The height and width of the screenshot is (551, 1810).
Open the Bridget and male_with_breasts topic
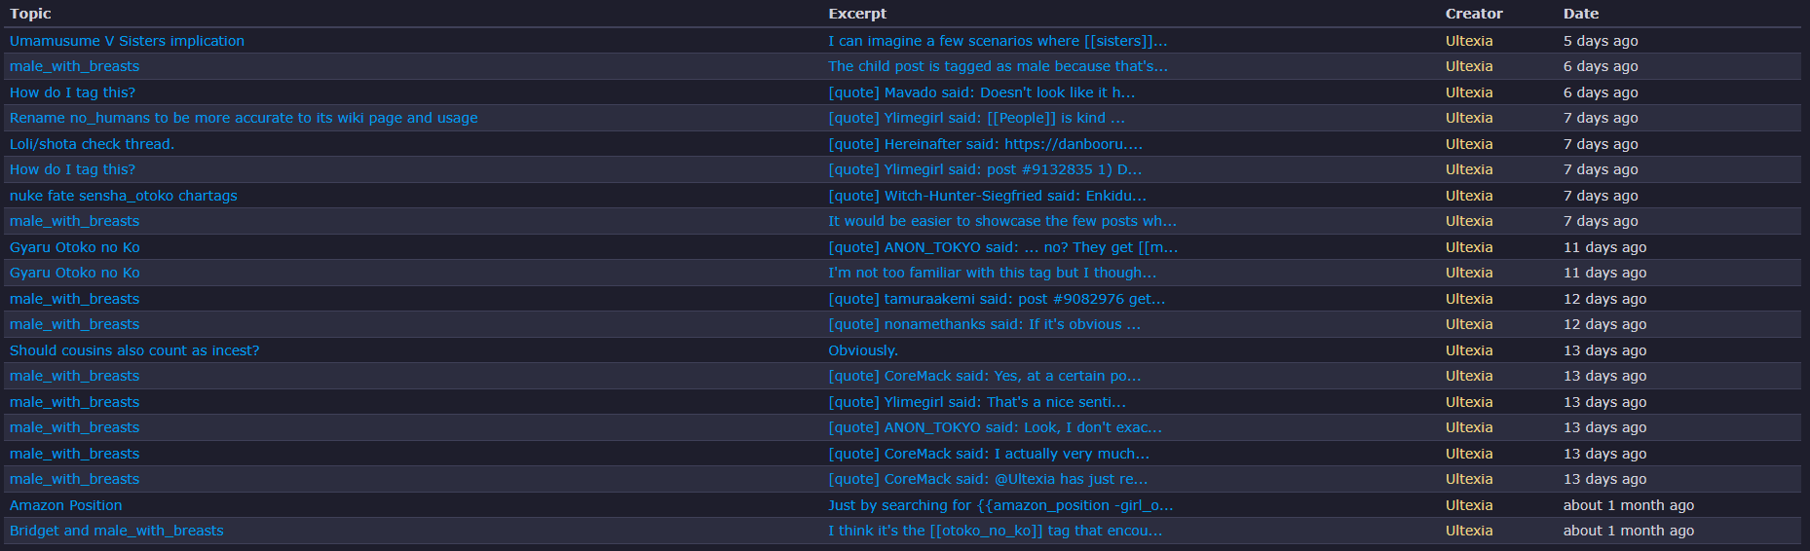116,531
